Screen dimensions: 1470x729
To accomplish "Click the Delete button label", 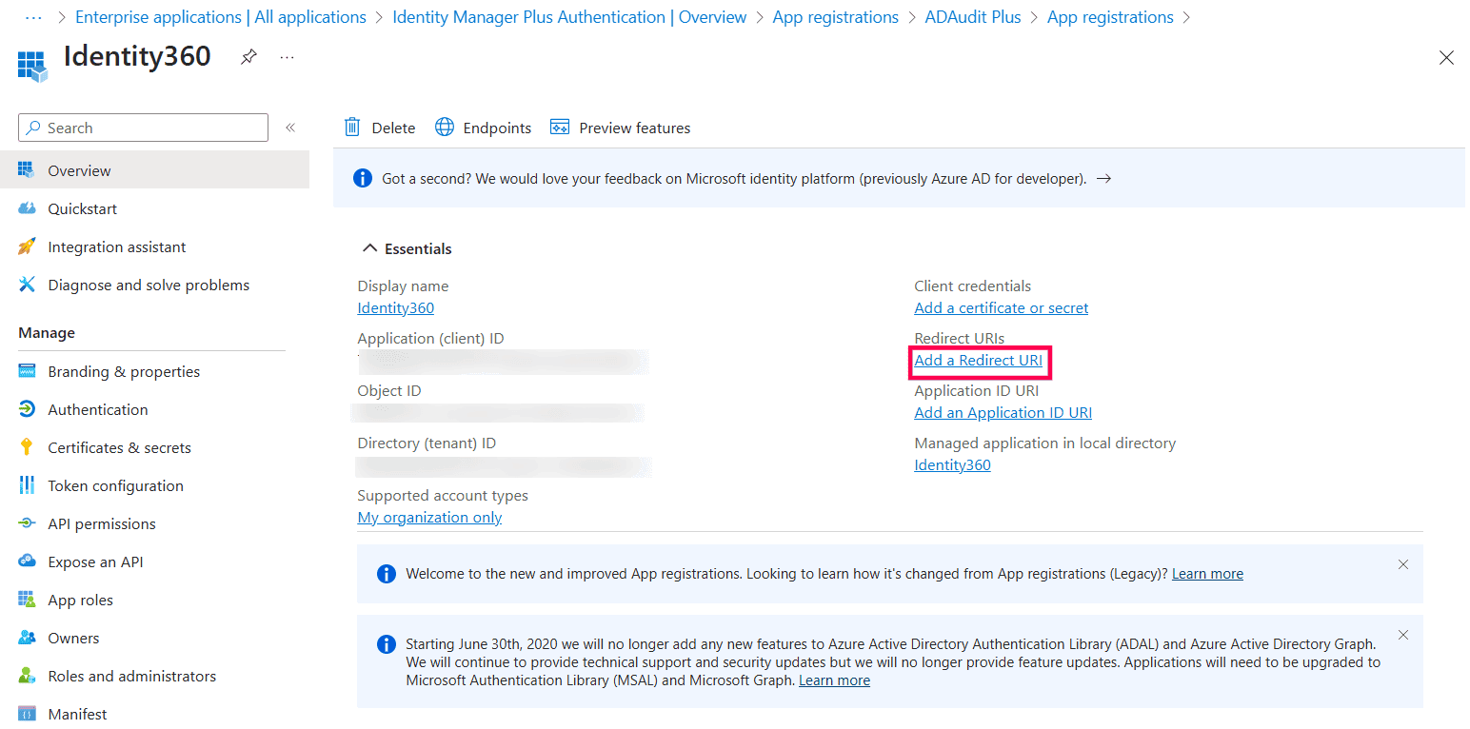I will (393, 128).
